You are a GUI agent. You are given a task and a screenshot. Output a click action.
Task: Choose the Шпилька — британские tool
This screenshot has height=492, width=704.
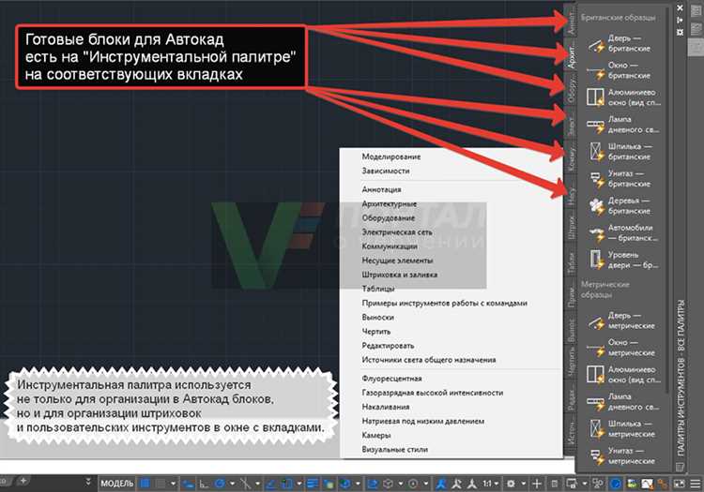622,152
